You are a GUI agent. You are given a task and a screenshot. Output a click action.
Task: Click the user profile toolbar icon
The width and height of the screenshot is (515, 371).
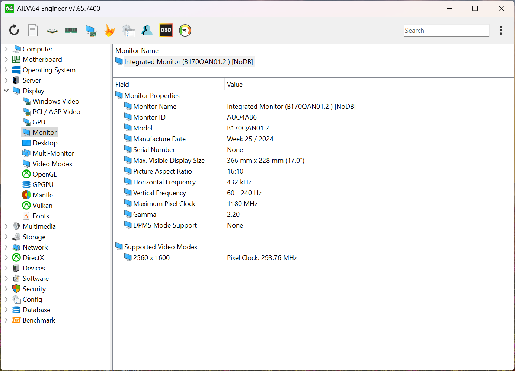point(147,30)
